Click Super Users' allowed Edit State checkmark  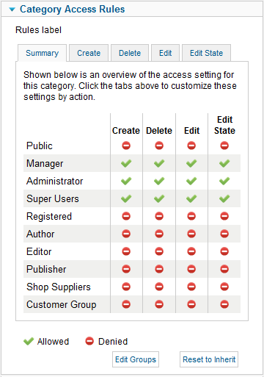coord(224,198)
